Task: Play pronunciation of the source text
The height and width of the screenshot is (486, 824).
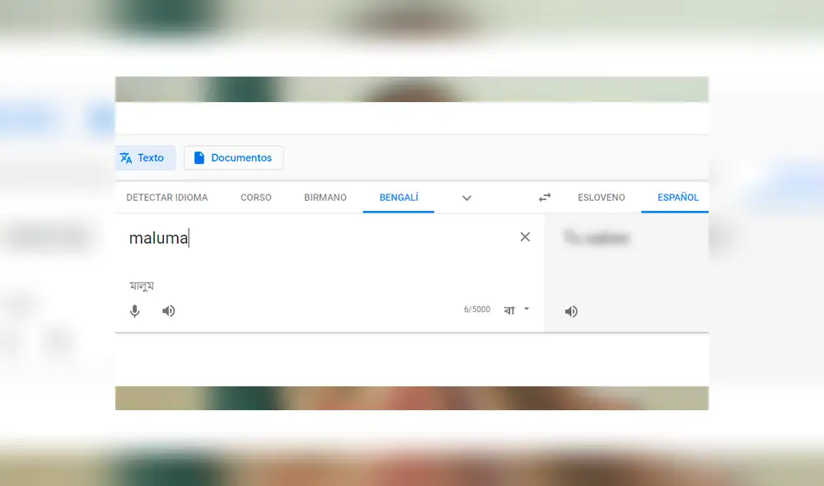Action: click(168, 311)
